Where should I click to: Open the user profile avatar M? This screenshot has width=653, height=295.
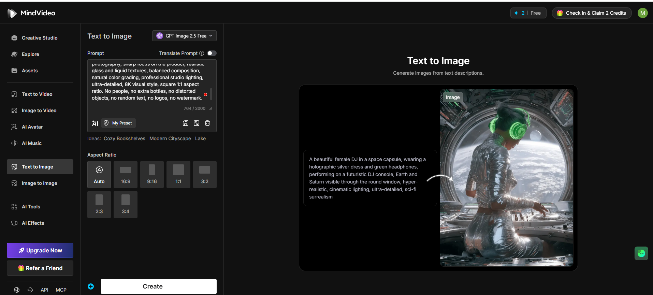tap(643, 13)
